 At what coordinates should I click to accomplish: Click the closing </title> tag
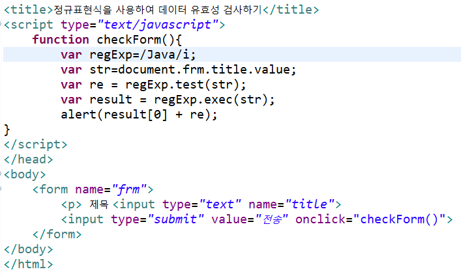point(290,10)
